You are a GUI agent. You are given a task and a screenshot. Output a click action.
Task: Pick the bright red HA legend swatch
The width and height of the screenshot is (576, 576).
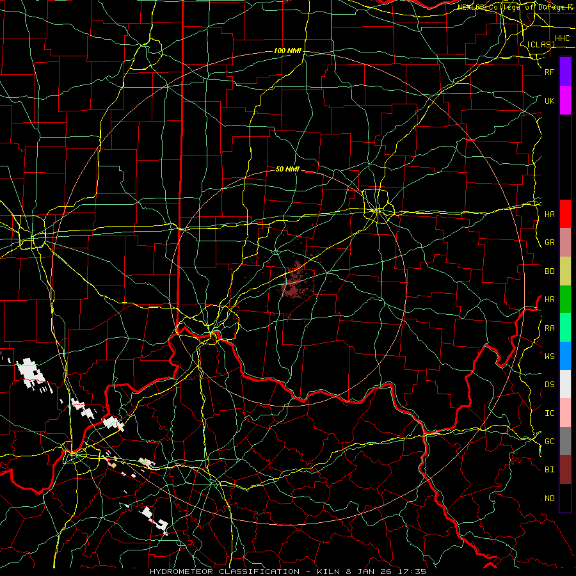coord(565,214)
